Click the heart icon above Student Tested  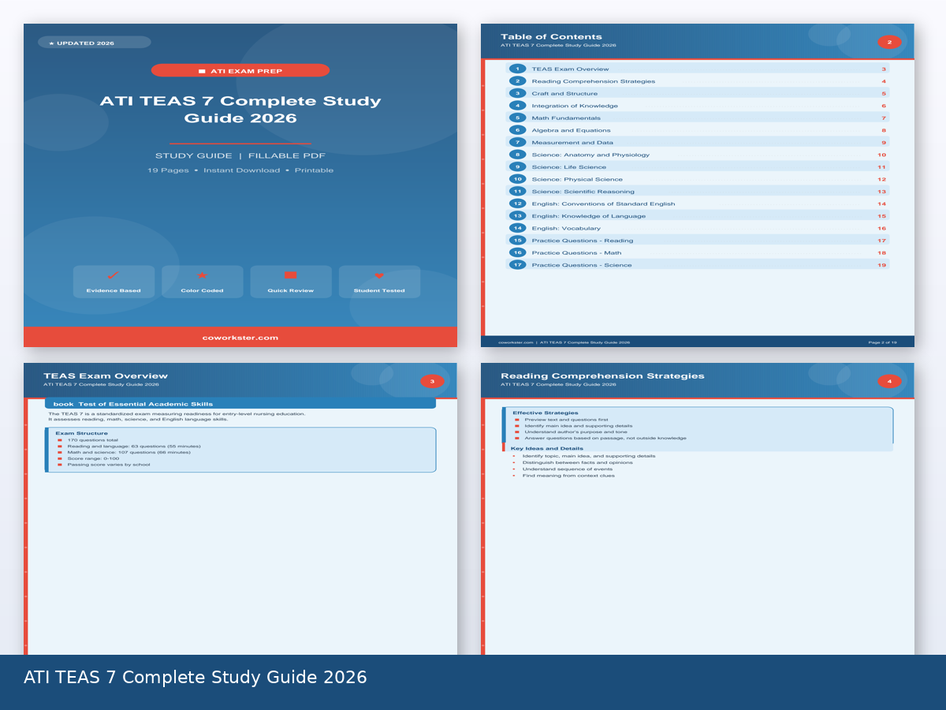pyautogui.click(x=379, y=275)
